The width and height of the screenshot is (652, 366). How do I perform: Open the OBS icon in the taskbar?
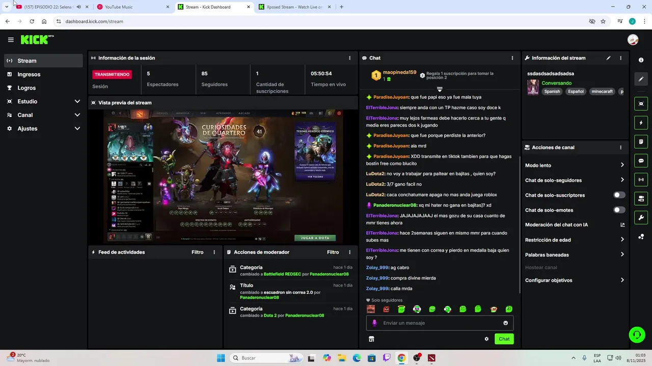point(417,358)
